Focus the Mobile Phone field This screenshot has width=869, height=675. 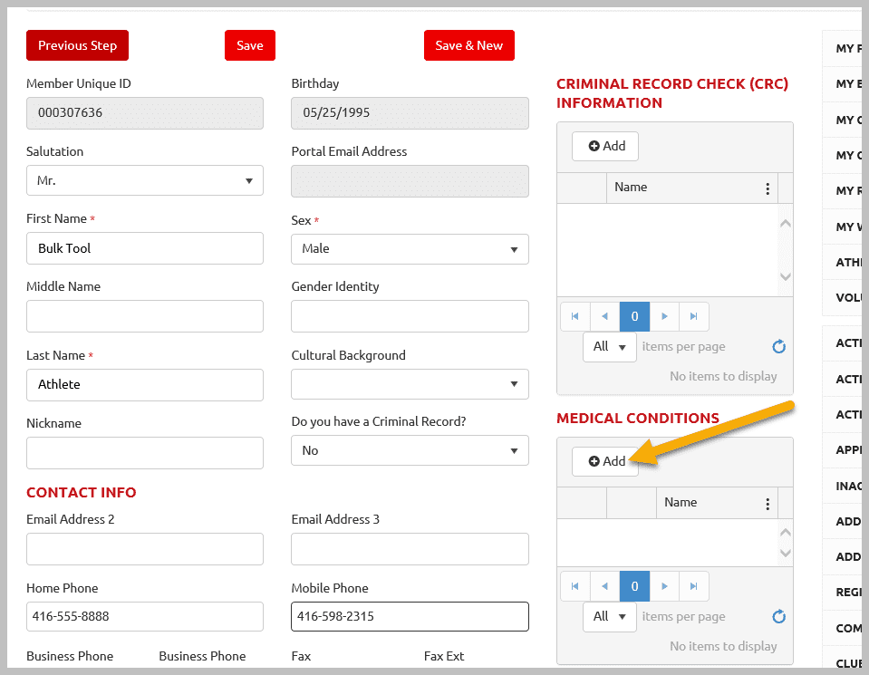pos(410,617)
